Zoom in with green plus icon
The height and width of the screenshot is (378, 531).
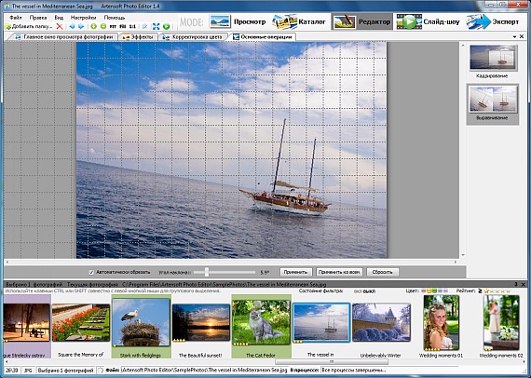pos(93,26)
